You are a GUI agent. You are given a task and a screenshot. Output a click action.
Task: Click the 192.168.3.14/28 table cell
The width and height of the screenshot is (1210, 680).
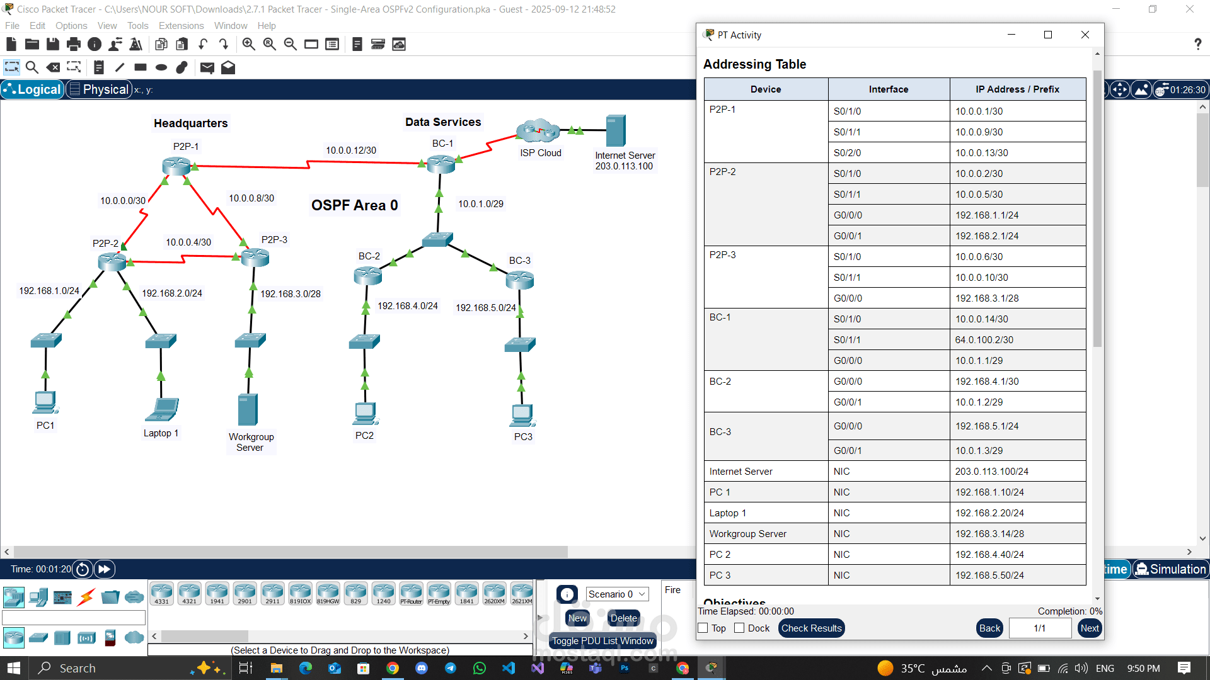click(1017, 533)
